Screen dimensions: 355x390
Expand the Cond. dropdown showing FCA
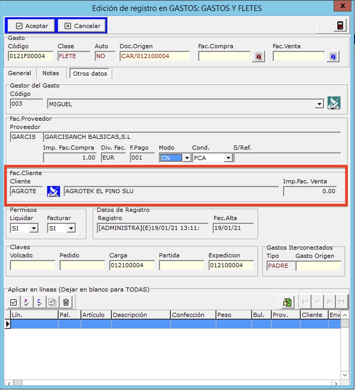228,158
